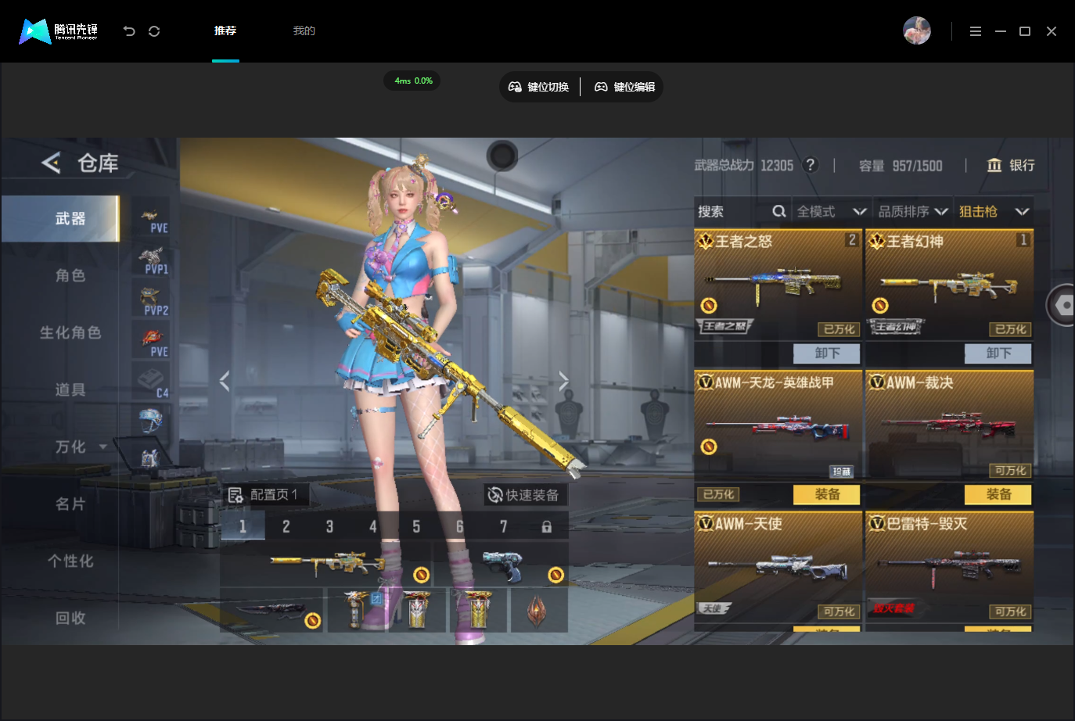Open the 狙击枪 weapon type dropdown
Image resolution: width=1075 pixels, height=721 pixels.
[x=994, y=211]
